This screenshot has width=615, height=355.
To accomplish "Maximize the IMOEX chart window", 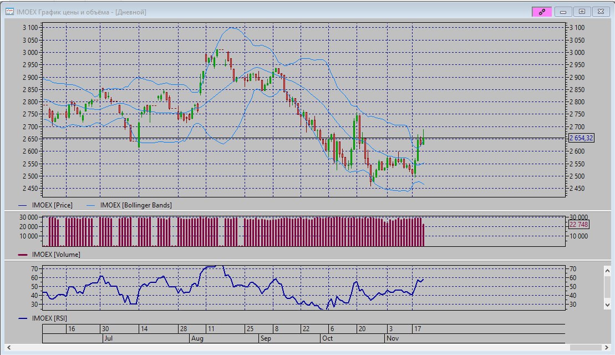I will 582,12.
